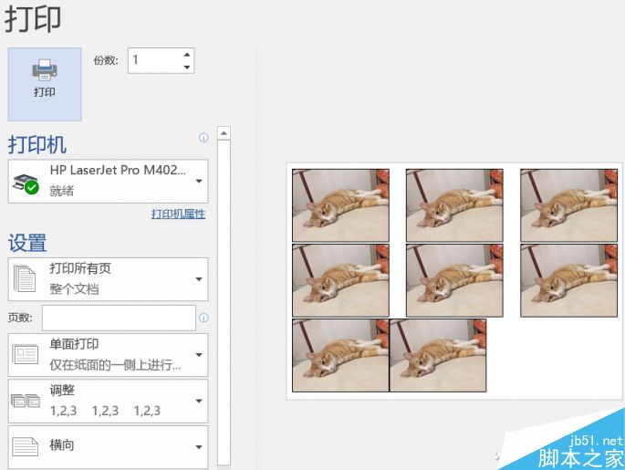Decrease copies with the down arrow
The image size is (625, 470).
click(x=186, y=67)
